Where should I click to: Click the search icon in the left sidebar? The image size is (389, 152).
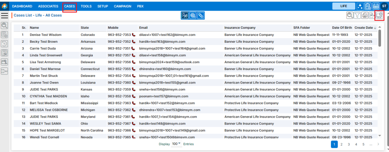click(x=5, y=25)
